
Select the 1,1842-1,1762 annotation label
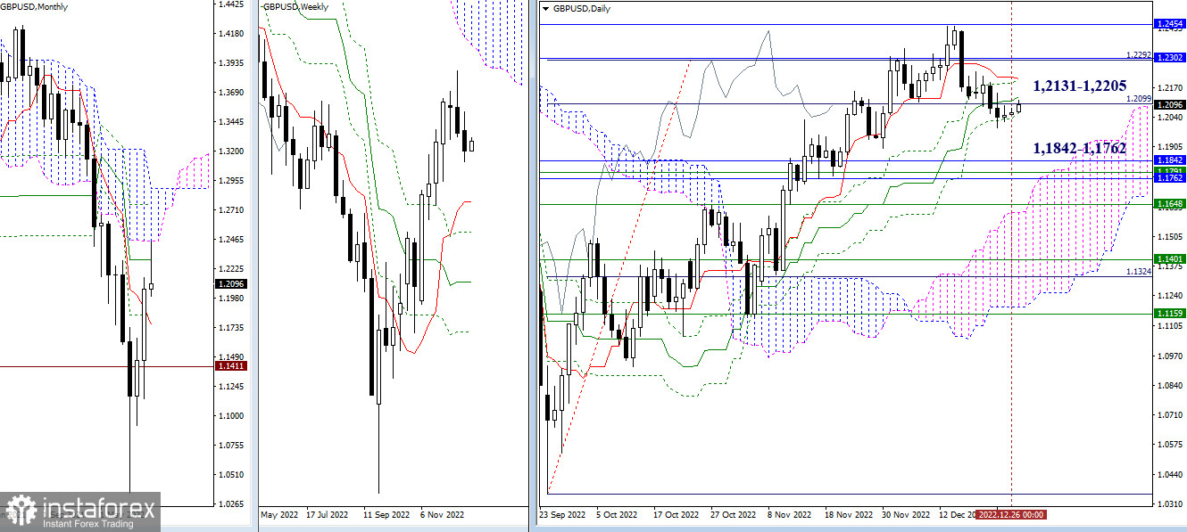click(1079, 148)
